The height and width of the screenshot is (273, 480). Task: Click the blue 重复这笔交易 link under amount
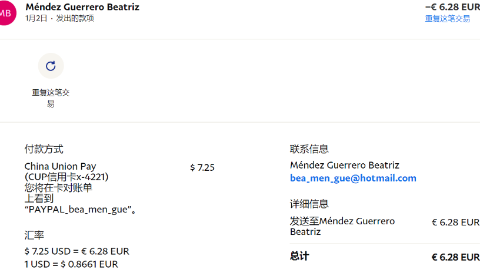pos(447,19)
